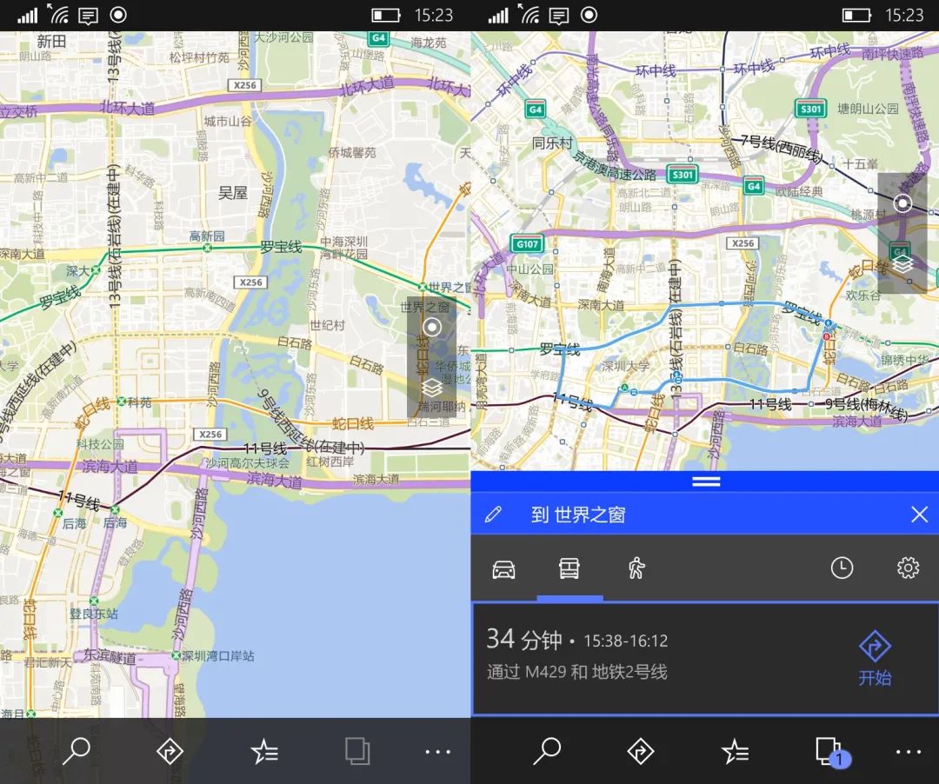939x784 pixels.
Task: Tap the search icon in left map toolbar
Action: pos(77,751)
